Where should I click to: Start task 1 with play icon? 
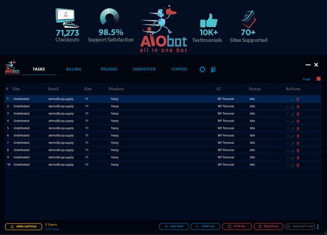[288, 99]
